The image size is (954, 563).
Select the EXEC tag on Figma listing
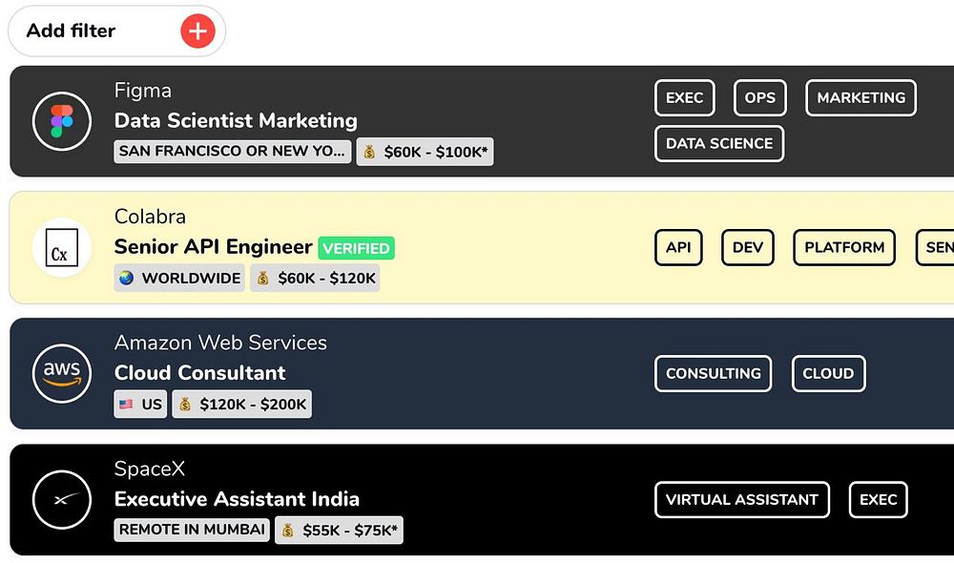684,97
